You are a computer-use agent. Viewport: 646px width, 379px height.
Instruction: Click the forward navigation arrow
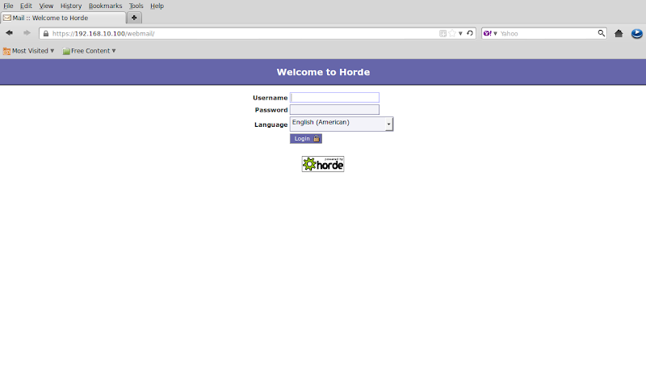point(27,33)
